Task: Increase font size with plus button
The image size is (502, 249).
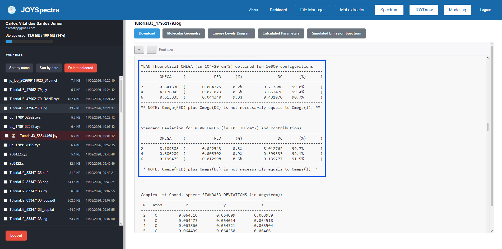Action: (x=139, y=50)
